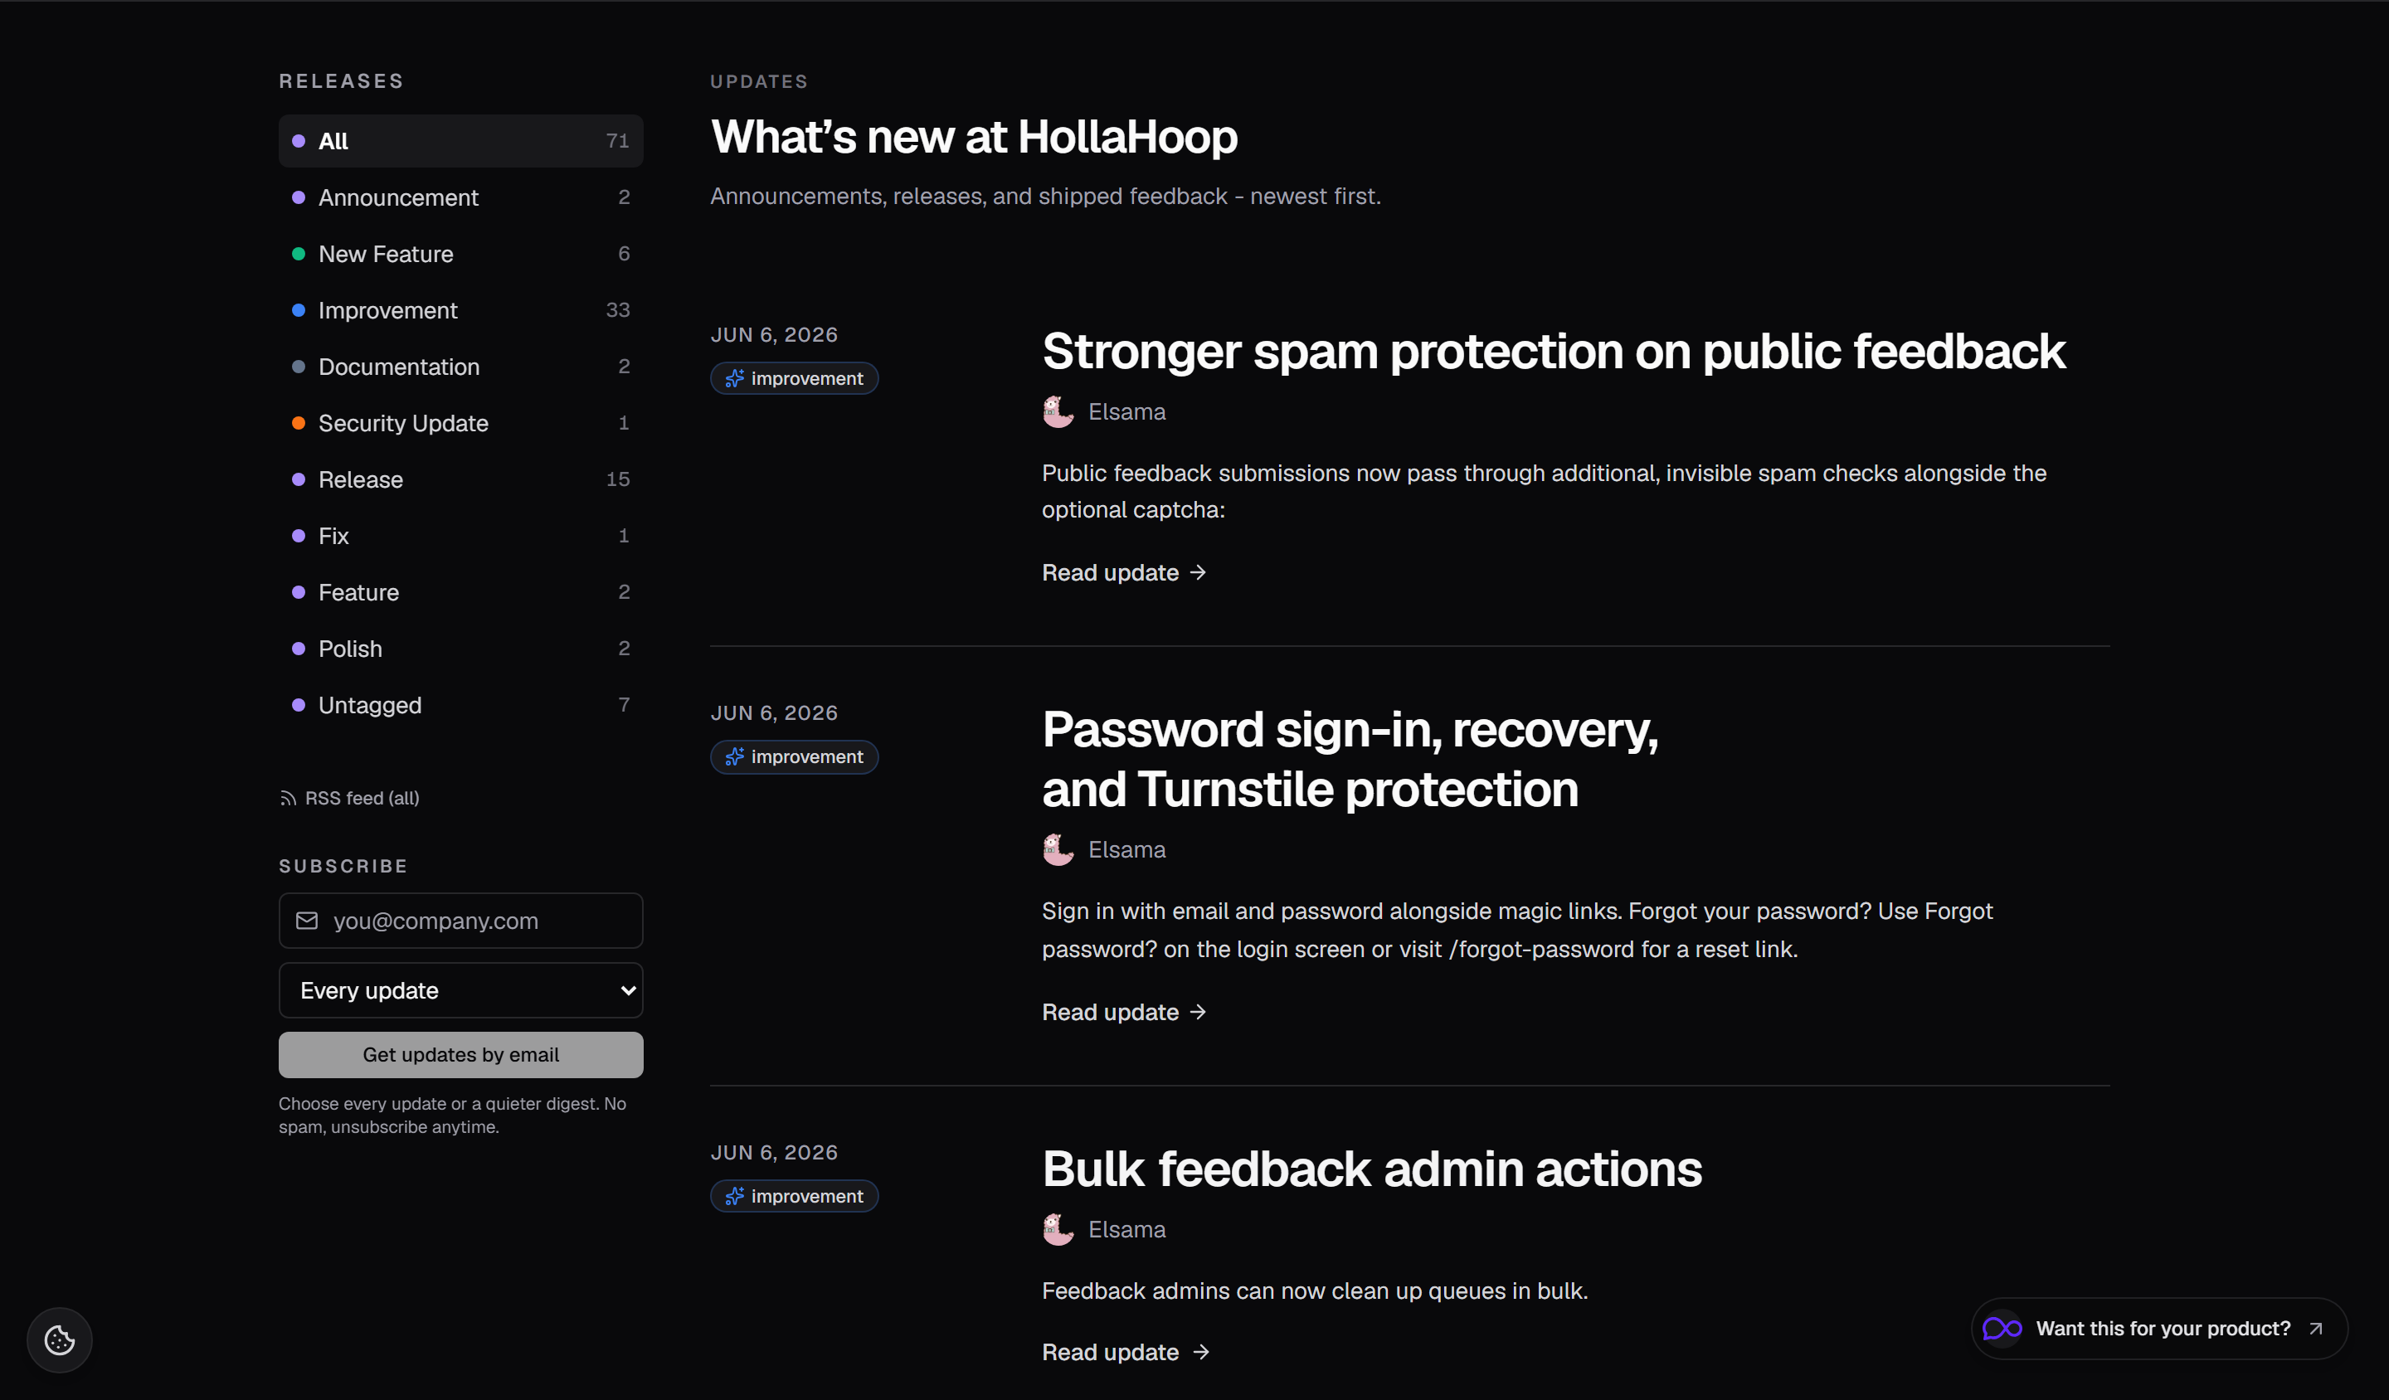Click improvement tag on Password sign-in post

point(795,757)
